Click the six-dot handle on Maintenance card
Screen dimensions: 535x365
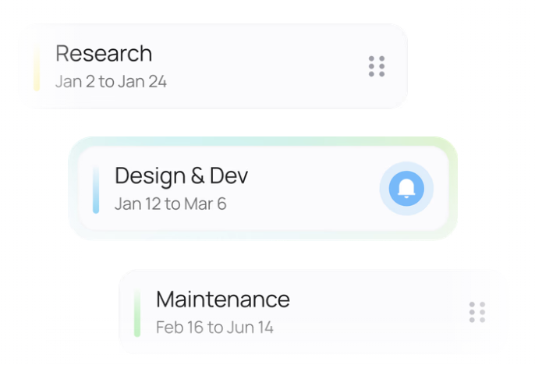click(477, 312)
